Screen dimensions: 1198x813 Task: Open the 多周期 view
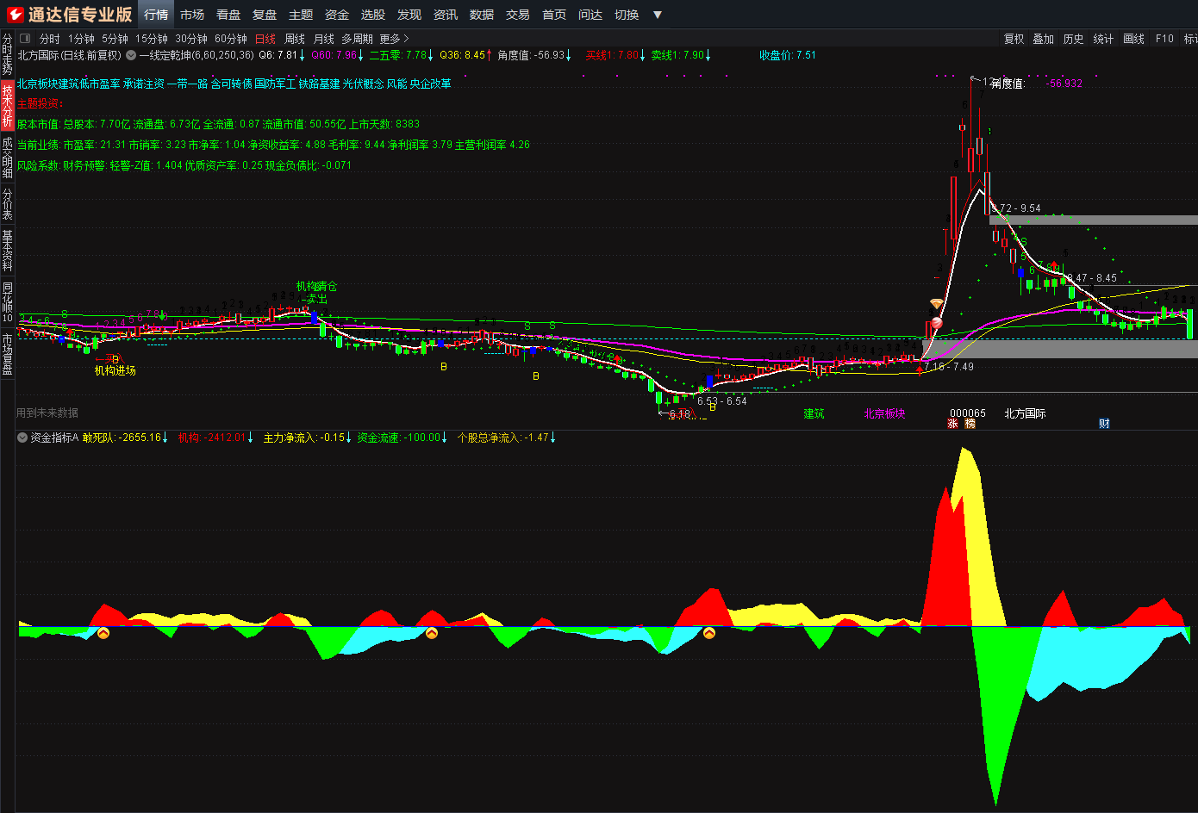(x=357, y=39)
